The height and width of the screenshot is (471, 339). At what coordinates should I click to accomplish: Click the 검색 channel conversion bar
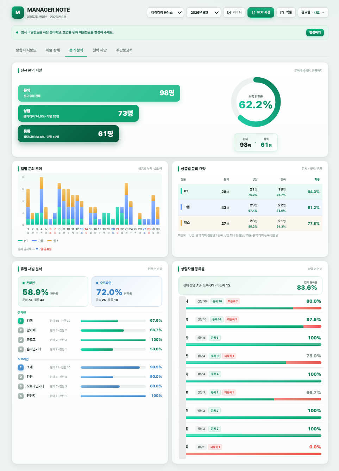113,321
